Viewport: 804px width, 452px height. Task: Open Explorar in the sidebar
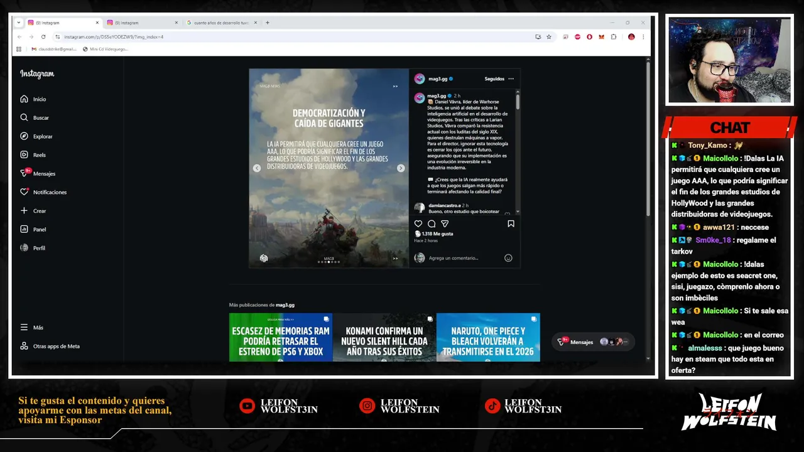[x=36, y=136]
